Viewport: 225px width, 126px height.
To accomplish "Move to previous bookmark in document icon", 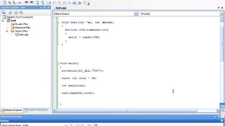I will tap(74, 2).
